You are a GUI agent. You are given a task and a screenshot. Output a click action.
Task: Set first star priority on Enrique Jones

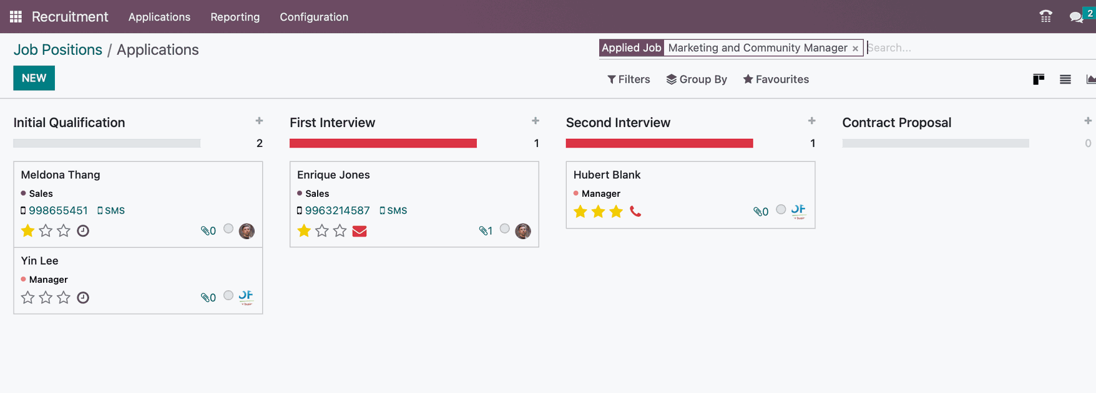click(304, 231)
